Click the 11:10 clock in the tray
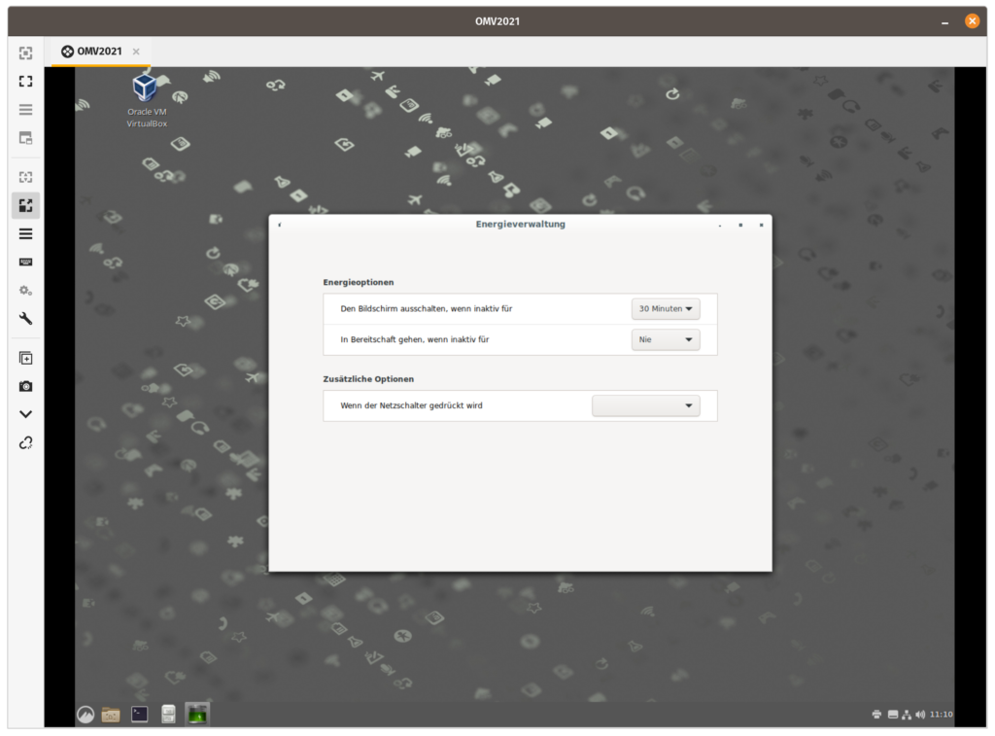Viewport: 995px width, 736px height. [941, 715]
